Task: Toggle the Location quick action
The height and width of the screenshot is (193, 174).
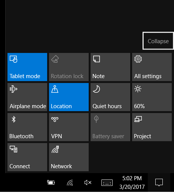Action: tap(69, 97)
